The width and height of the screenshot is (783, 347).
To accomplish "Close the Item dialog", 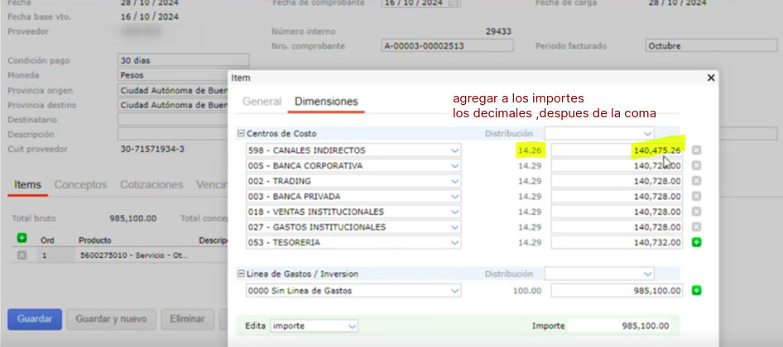I will tap(710, 78).
